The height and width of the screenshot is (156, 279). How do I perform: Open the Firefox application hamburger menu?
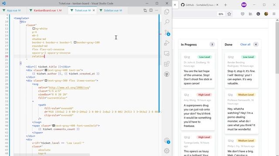click(x=274, y=14)
